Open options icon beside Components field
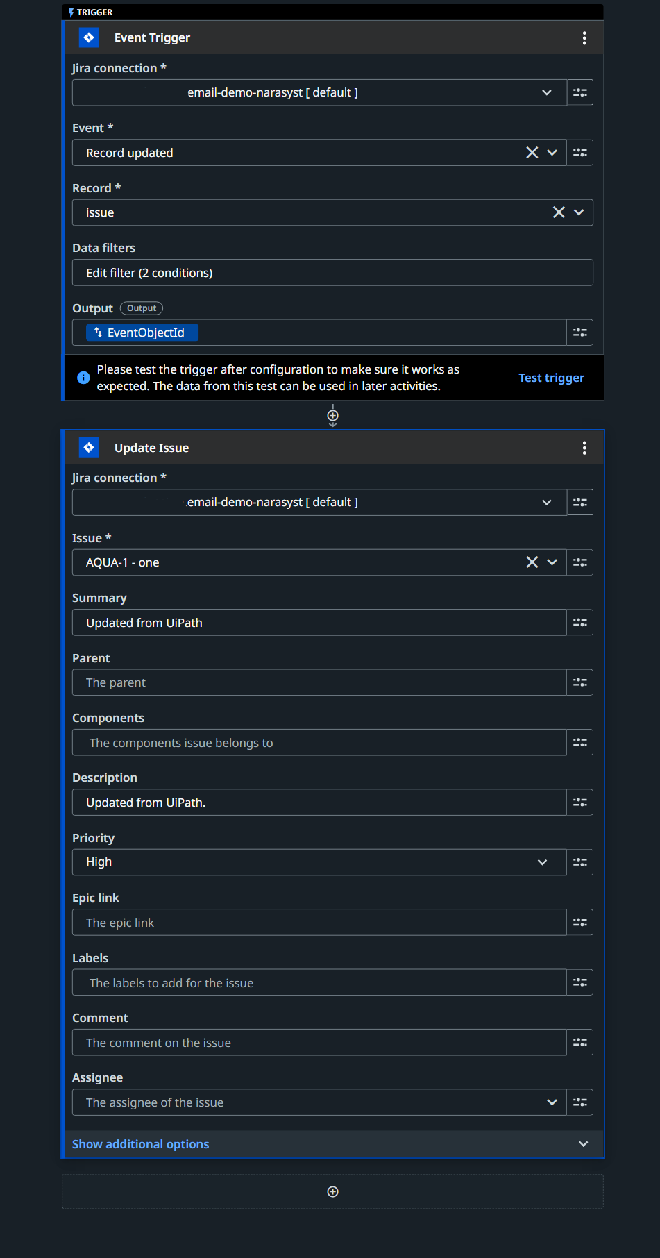 tap(580, 742)
